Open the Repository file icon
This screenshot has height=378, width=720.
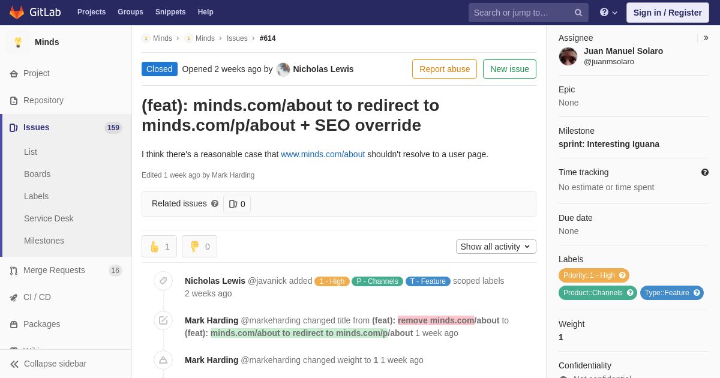point(14,101)
